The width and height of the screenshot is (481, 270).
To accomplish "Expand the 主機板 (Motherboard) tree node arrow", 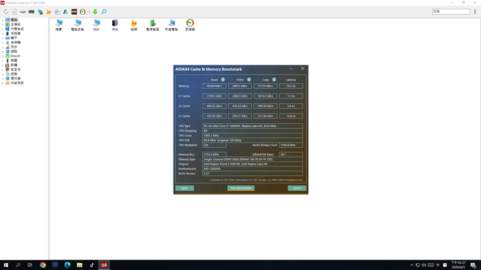I will [3, 25].
